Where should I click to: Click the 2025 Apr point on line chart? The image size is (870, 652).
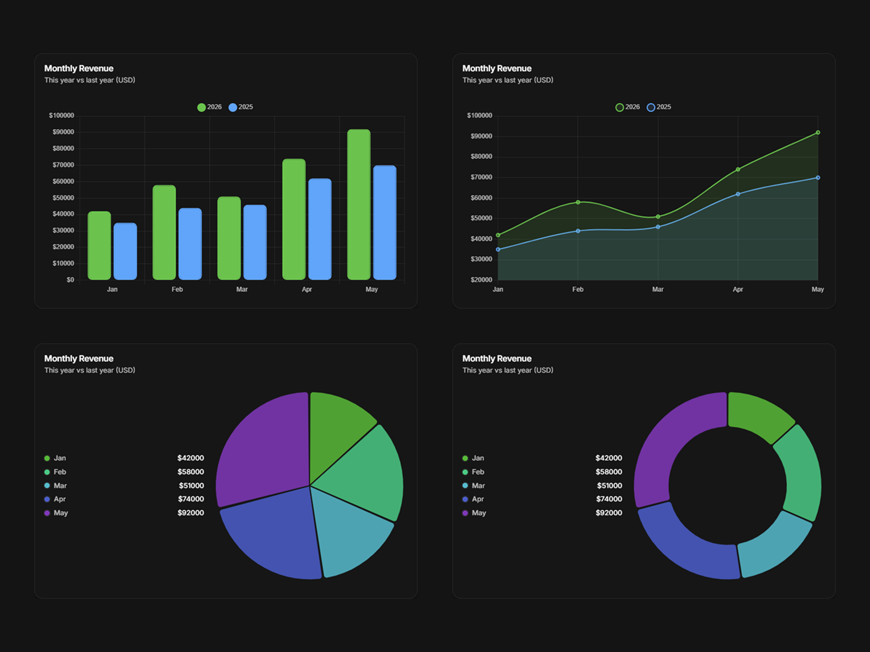click(x=738, y=194)
